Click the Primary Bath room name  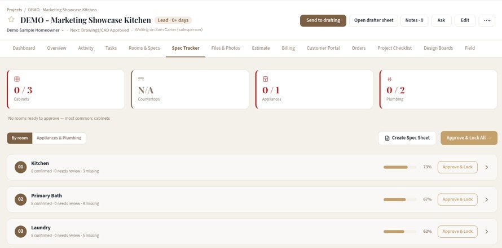point(46,195)
